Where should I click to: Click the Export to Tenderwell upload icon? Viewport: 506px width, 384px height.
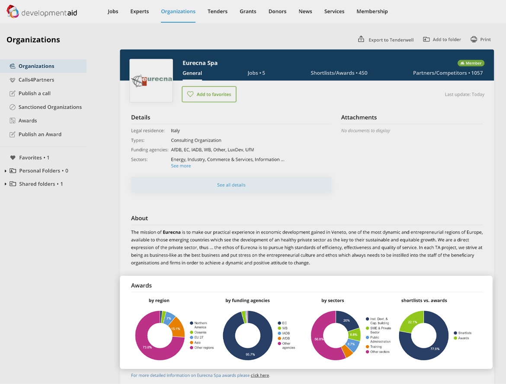pyautogui.click(x=361, y=39)
